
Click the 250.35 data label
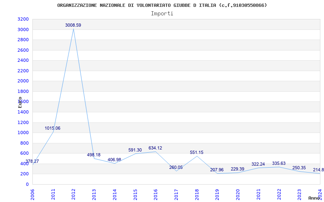299,168
